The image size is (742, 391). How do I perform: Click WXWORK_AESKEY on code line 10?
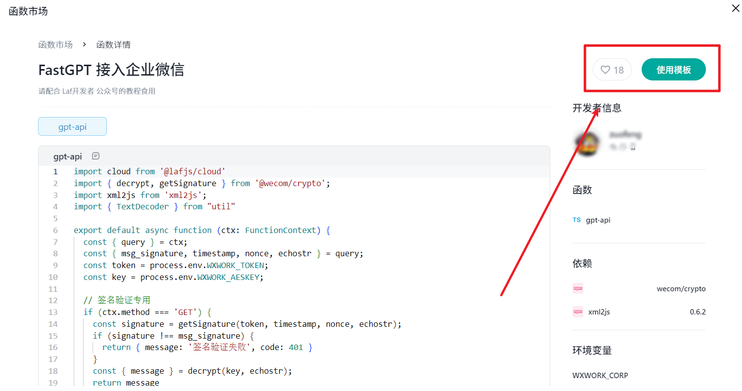(x=229, y=277)
